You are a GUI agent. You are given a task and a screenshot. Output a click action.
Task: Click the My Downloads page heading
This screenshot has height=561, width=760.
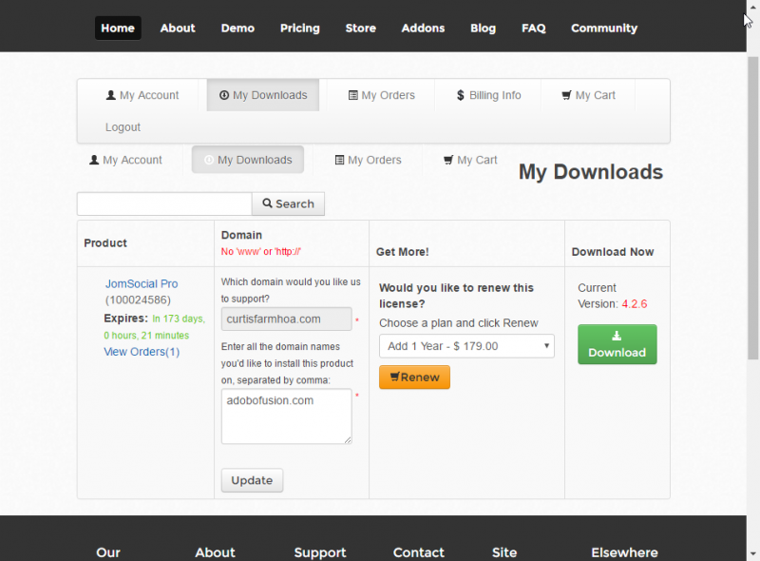click(x=591, y=172)
